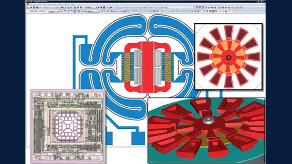Screen dimensions: 292x164
Task: Click the New file toolbar icon
Action: (x=28, y=8)
